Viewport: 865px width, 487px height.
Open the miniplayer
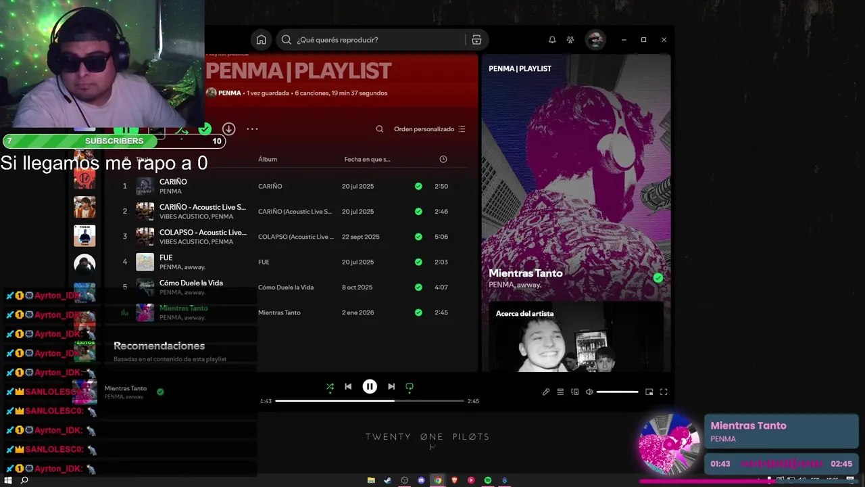pyautogui.click(x=649, y=392)
